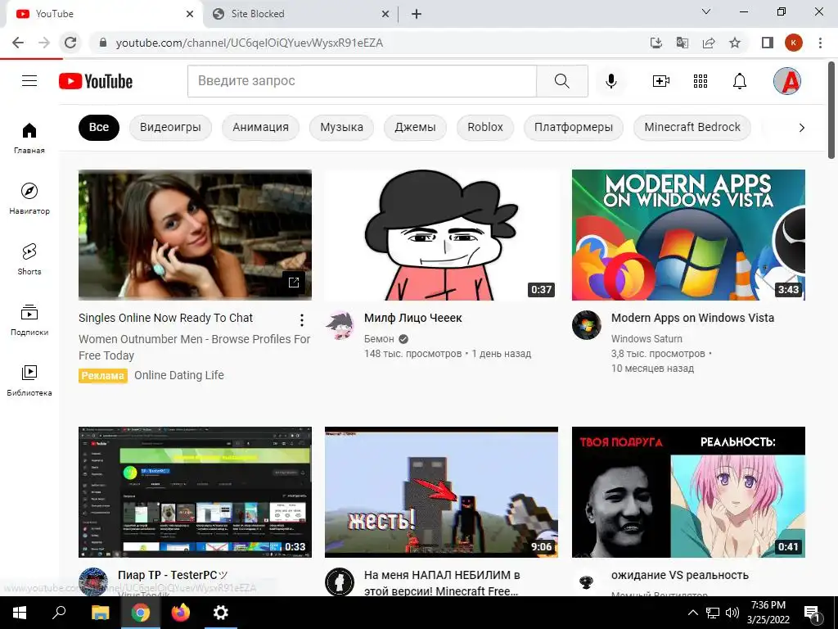Switch to the Site Blocked tab

tap(300, 14)
